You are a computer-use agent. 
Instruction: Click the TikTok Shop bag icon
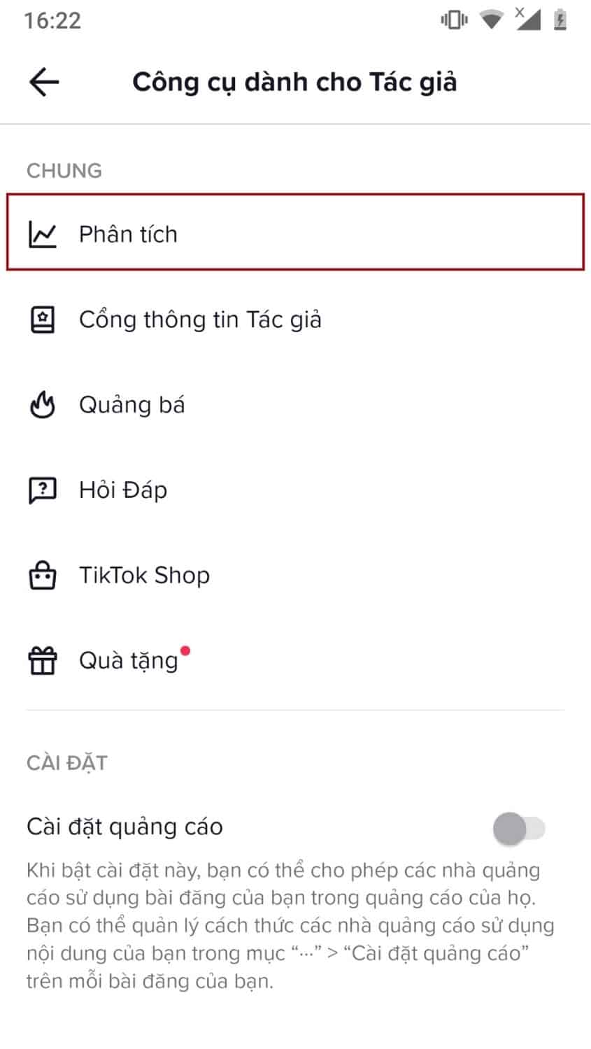[x=42, y=576]
